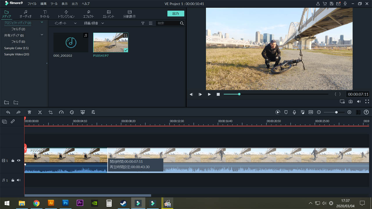Delete folder icon in media panel
This screenshot has height=209, width=372.
(16, 102)
